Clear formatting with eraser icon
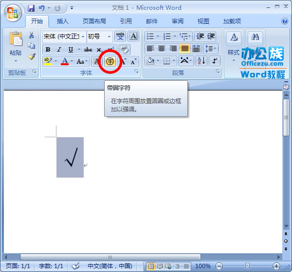The width and height of the screenshot is (292, 272). pyautogui.click(x=125, y=49)
